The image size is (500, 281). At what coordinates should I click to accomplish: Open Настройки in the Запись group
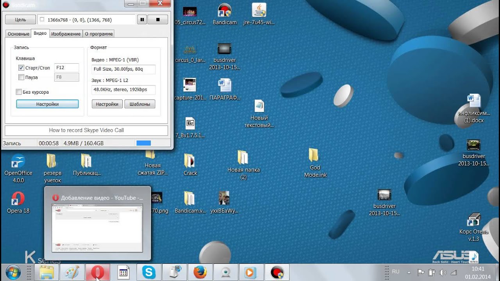point(47,104)
